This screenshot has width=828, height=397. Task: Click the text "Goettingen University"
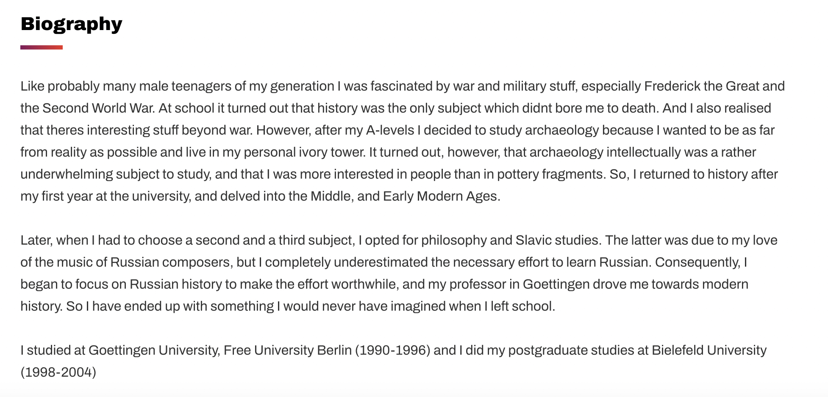153,350
